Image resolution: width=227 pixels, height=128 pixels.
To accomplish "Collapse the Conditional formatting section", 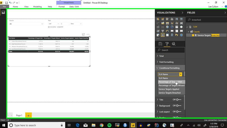I will point(170,68).
